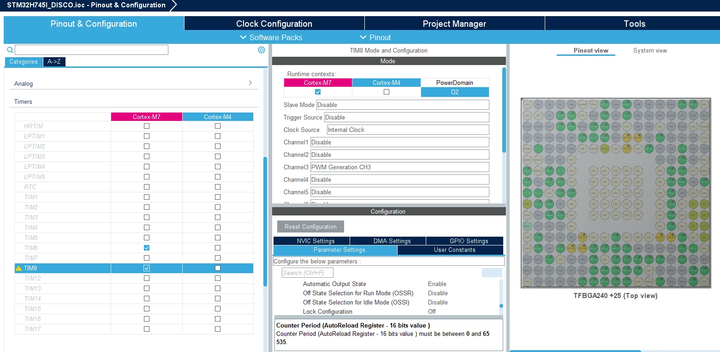This screenshot has height=352, width=720.
Task: Select the HRTIM timer row label
Action: (33, 126)
